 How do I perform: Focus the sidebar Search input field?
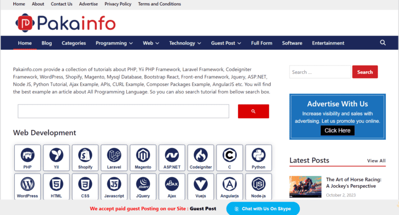click(320, 72)
